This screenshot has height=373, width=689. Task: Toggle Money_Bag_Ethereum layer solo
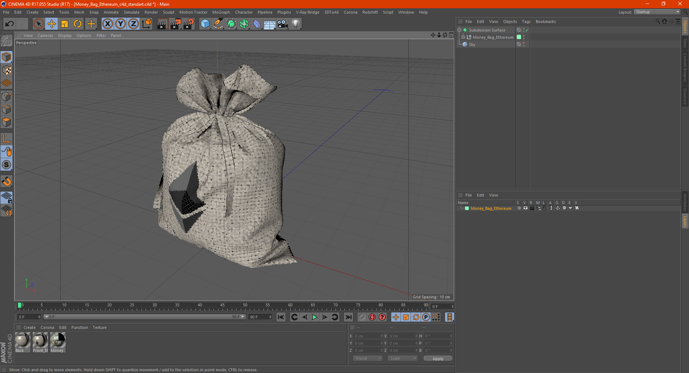click(519, 208)
